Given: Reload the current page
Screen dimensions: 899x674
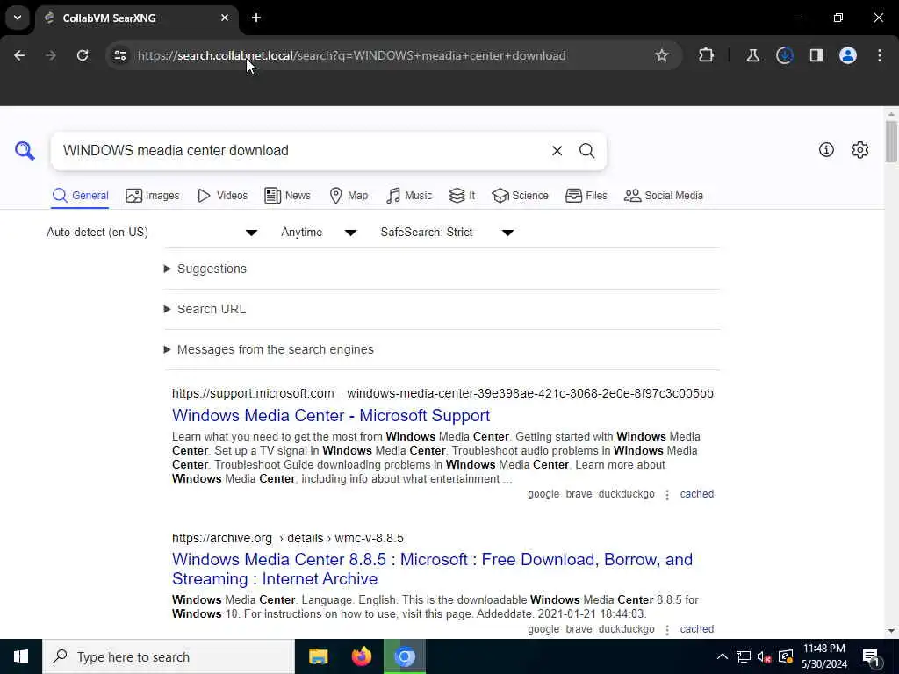Looking at the screenshot, I should coord(83,55).
